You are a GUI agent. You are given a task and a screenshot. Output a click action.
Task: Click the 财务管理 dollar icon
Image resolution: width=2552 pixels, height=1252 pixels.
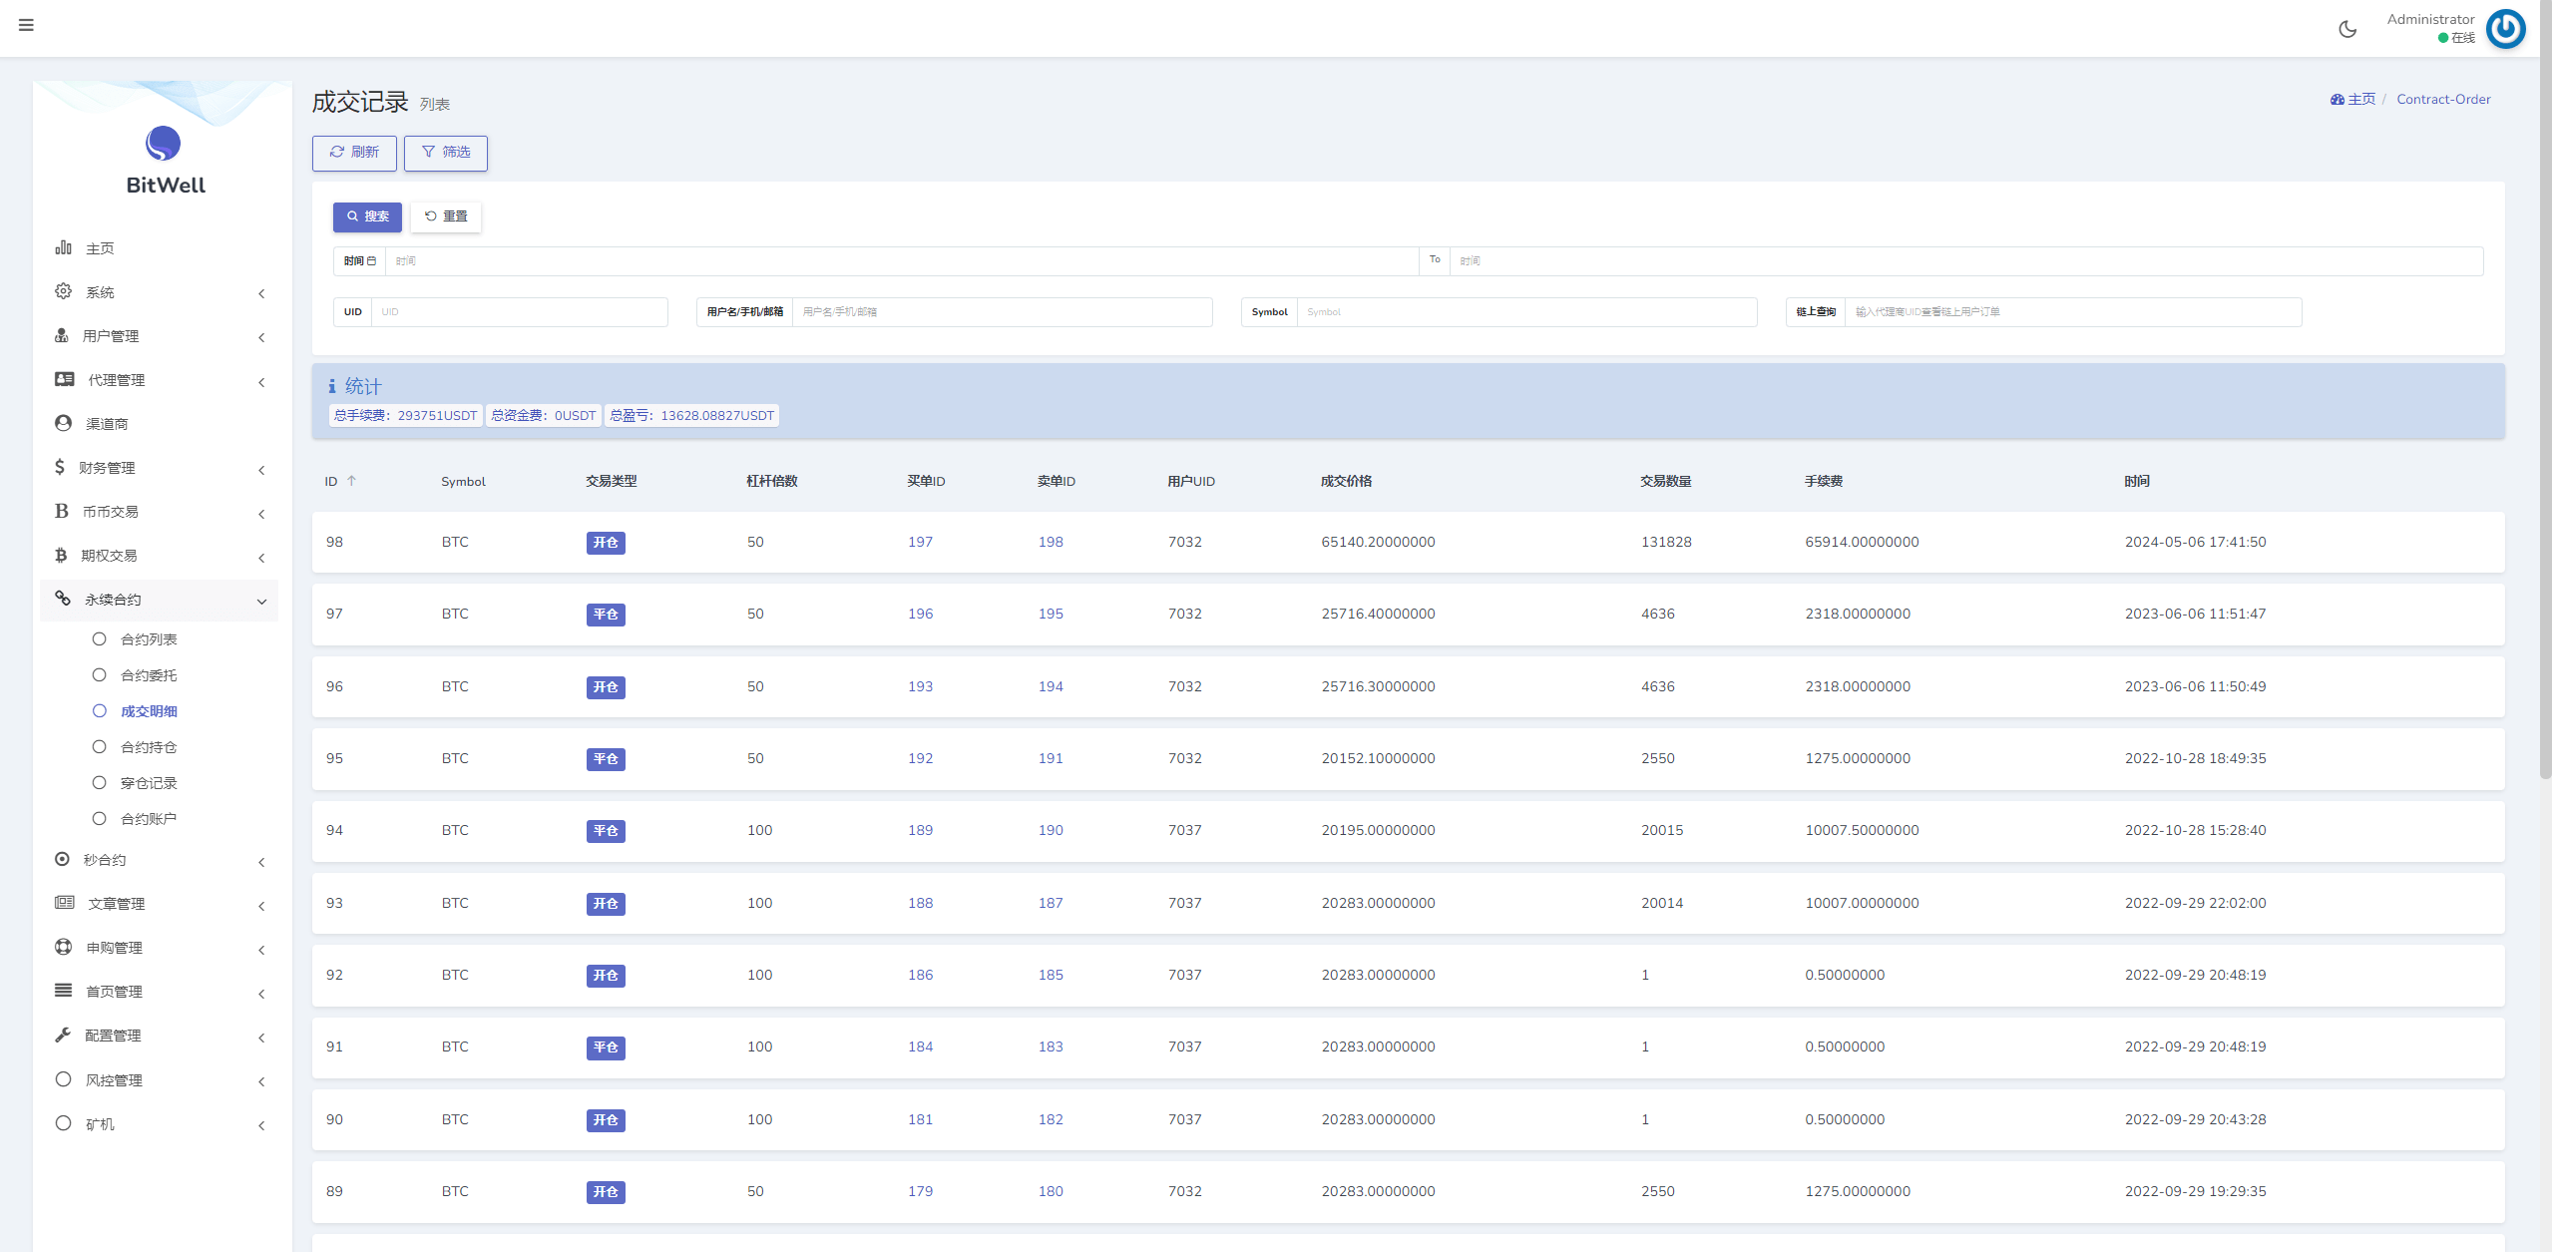click(60, 467)
